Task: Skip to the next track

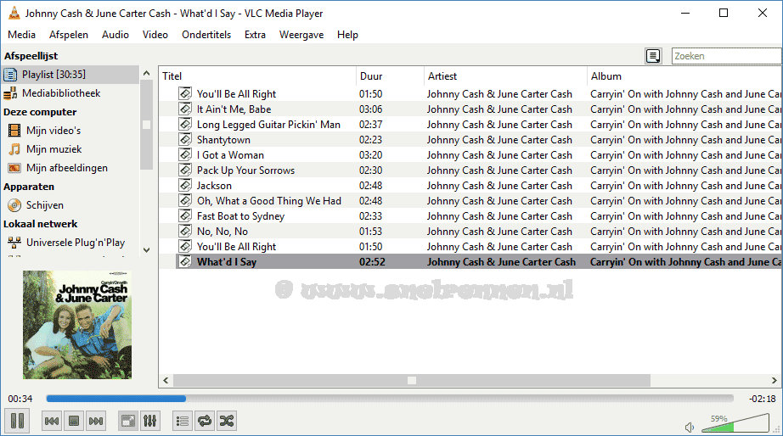Action: coord(96,421)
